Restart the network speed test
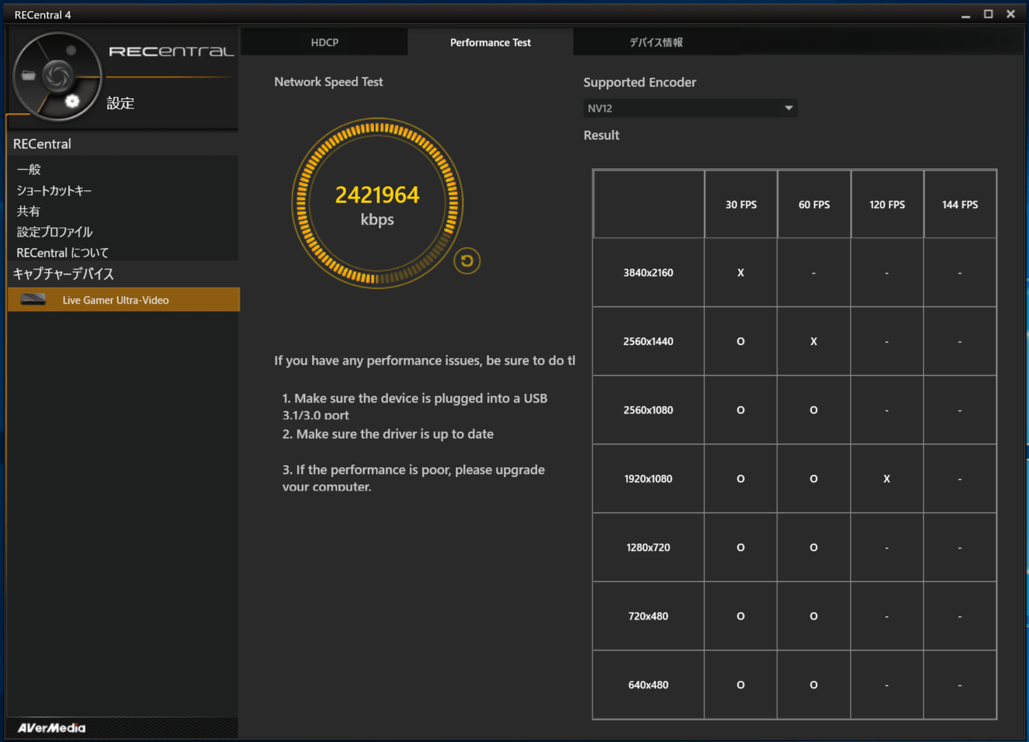Screen dimensions: 1029x742 [467, 261]
